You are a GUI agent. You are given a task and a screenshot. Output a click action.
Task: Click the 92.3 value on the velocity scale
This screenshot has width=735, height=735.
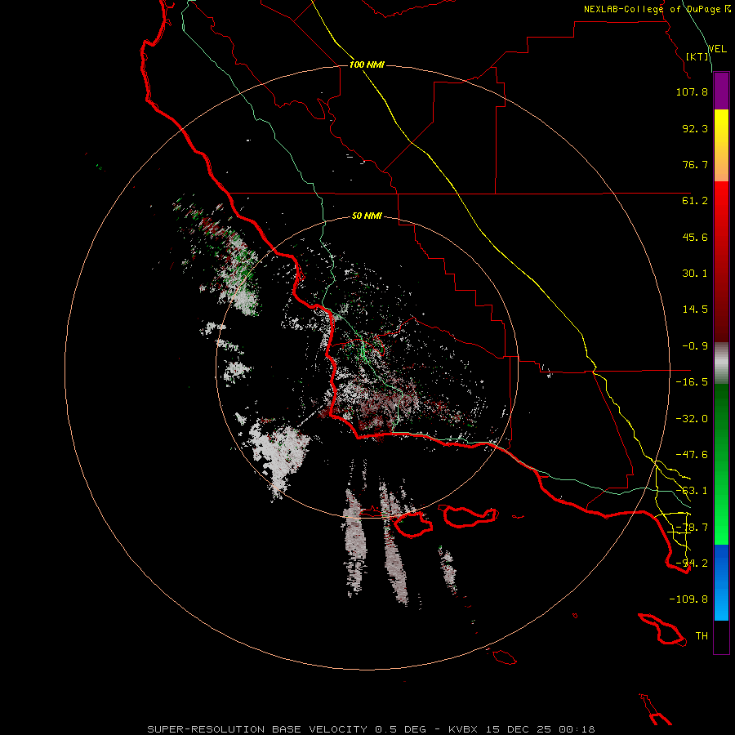pyautogui.click(x=695, y=128)
